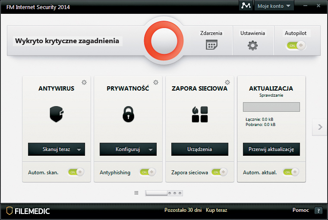Screen dimensions: 328x220
Task: Click the Urządzenia button
Action: pyautogui.click(x=200, y=149)
